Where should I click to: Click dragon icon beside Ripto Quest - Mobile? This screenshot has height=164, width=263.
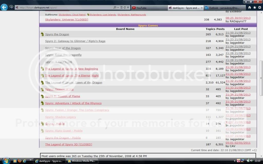[42, 131]
